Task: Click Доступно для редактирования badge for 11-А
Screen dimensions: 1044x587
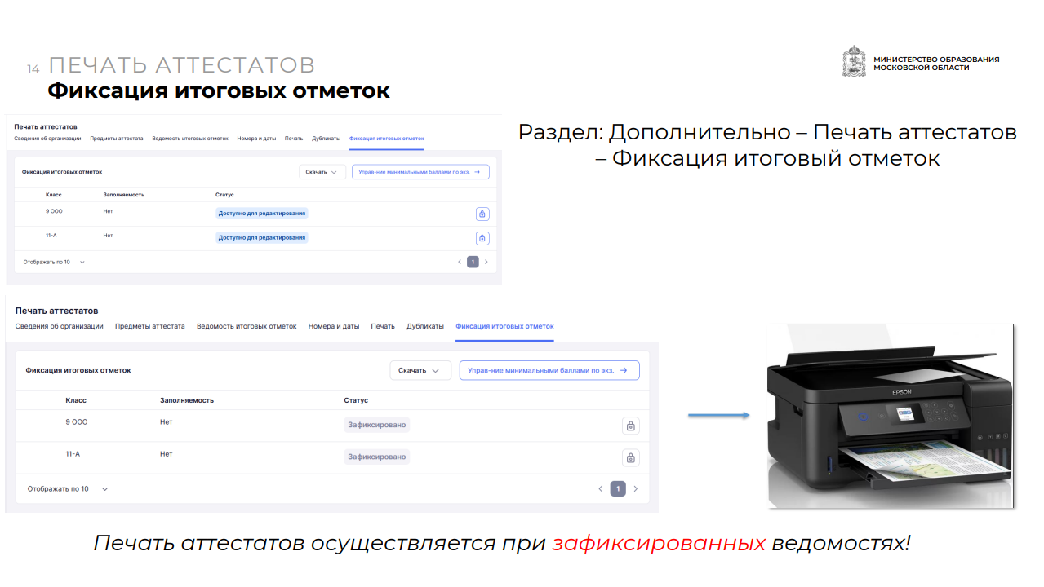Action: 262,238
